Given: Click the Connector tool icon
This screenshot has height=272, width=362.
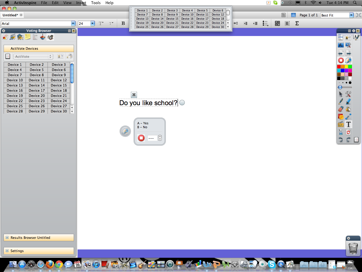Looking at the screenshot, I should 348,117.
